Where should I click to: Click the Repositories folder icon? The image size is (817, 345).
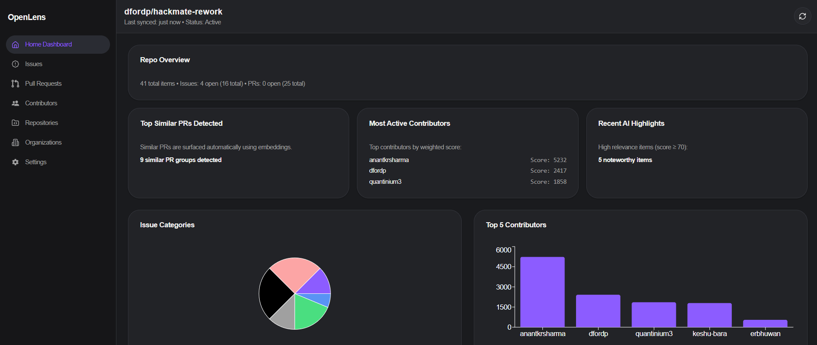pos(15,123)
